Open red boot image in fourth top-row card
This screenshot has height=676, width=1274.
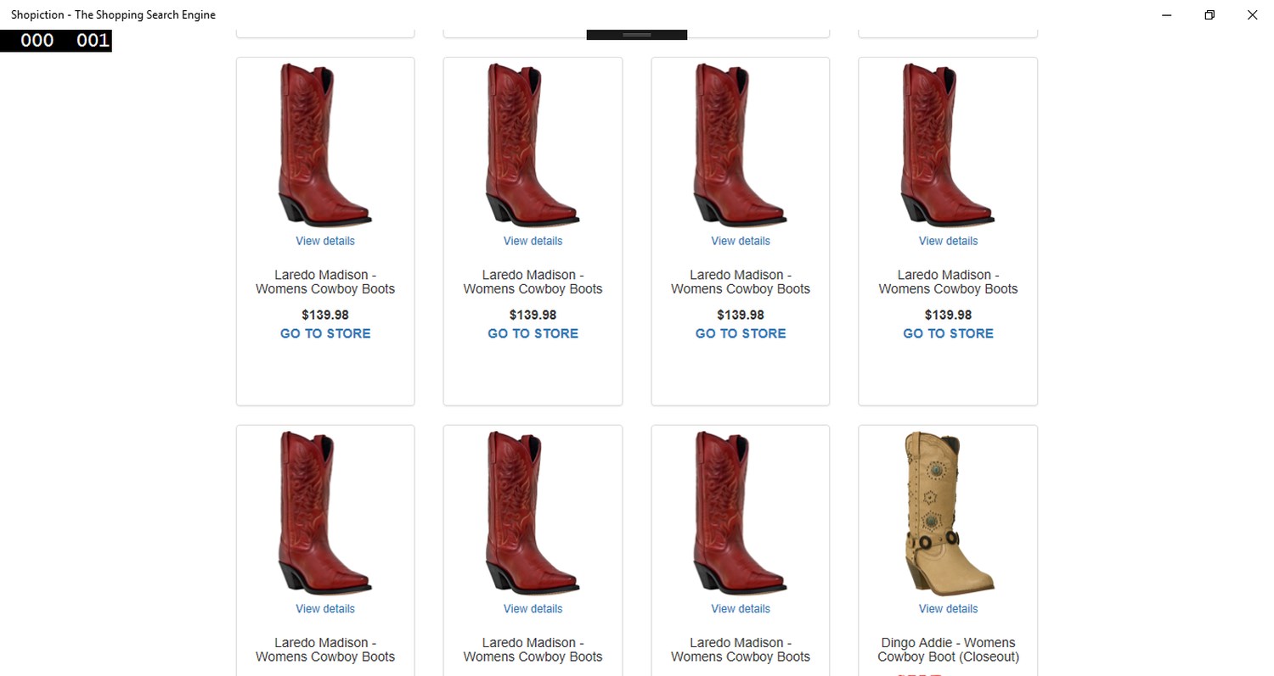pos(948,145)
